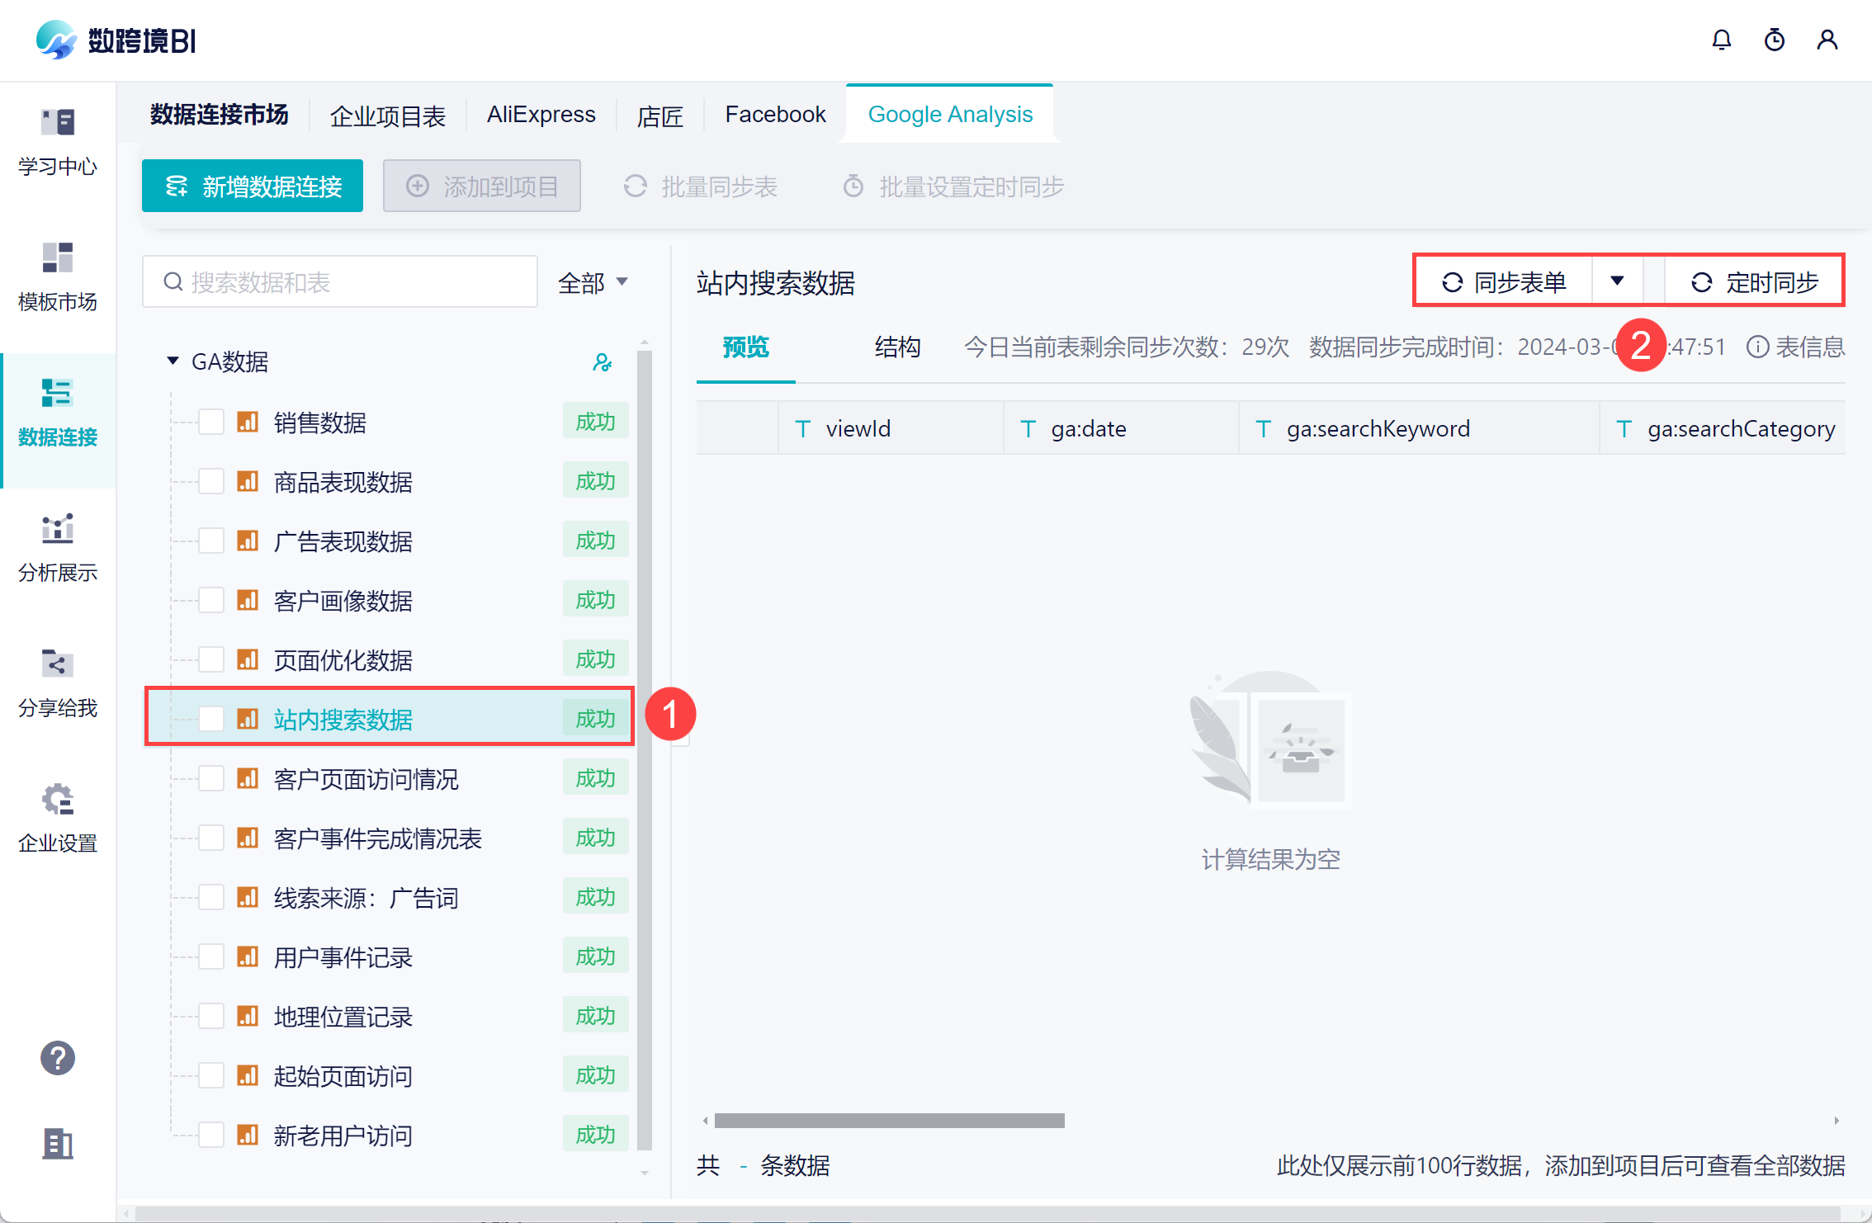Collapse the GA数据 tree group
Viewport: 1872px width, 1223px height.
click(173, 361)
